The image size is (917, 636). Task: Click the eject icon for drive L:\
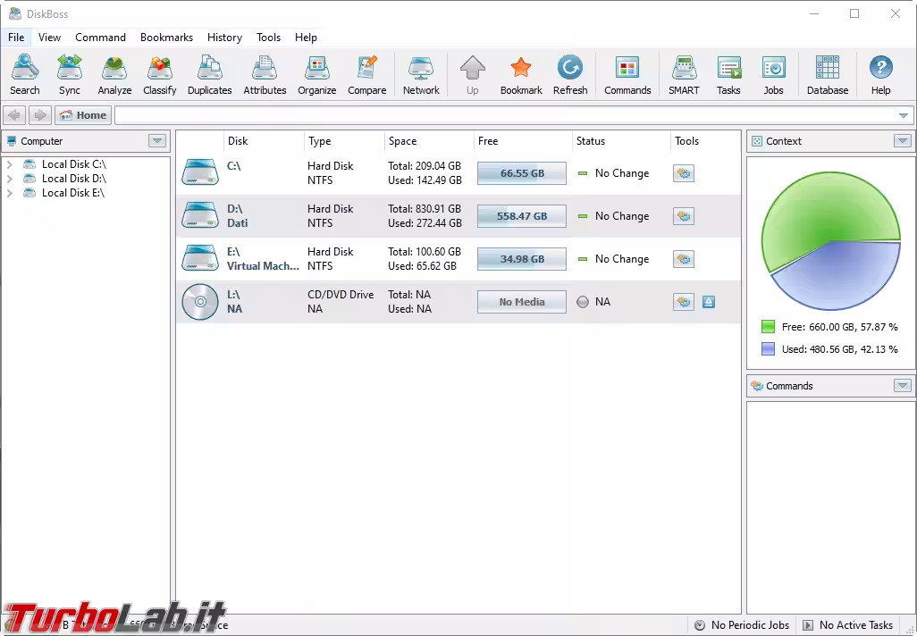(x=709, y=302)
